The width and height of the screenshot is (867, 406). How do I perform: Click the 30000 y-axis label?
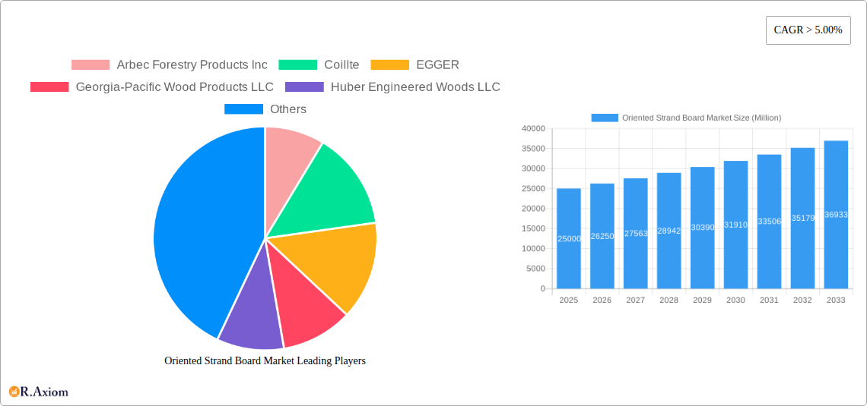[533, 168]
